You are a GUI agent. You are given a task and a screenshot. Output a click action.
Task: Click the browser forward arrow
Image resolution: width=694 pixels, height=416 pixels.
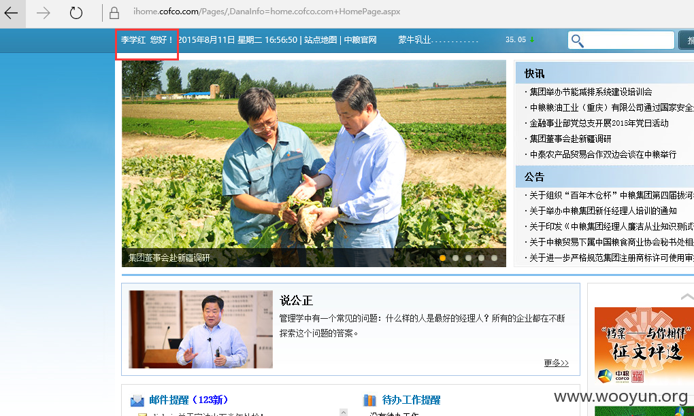[44, 14]
